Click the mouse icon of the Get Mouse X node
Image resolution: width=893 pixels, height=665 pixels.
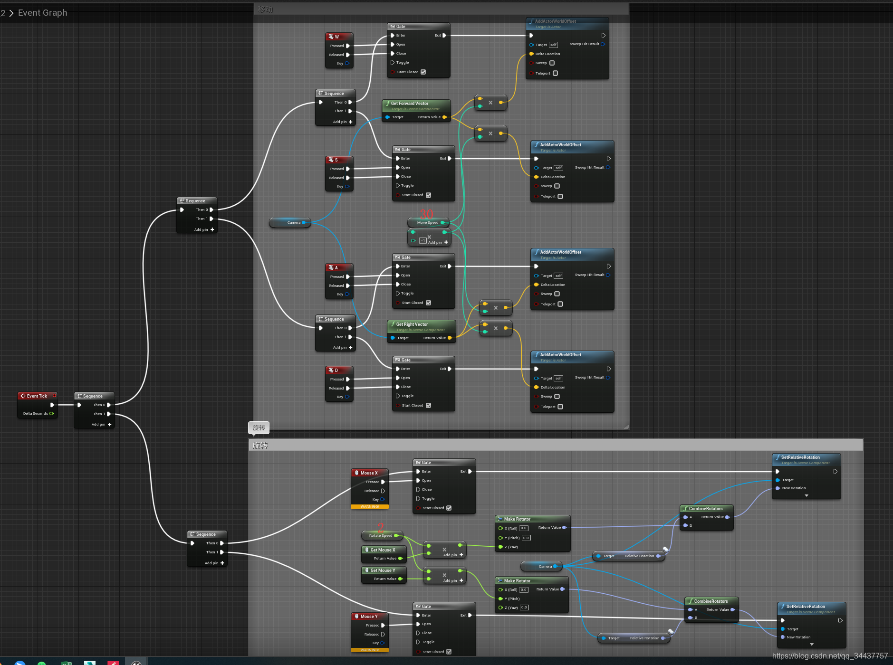click(x=367, y=550)
